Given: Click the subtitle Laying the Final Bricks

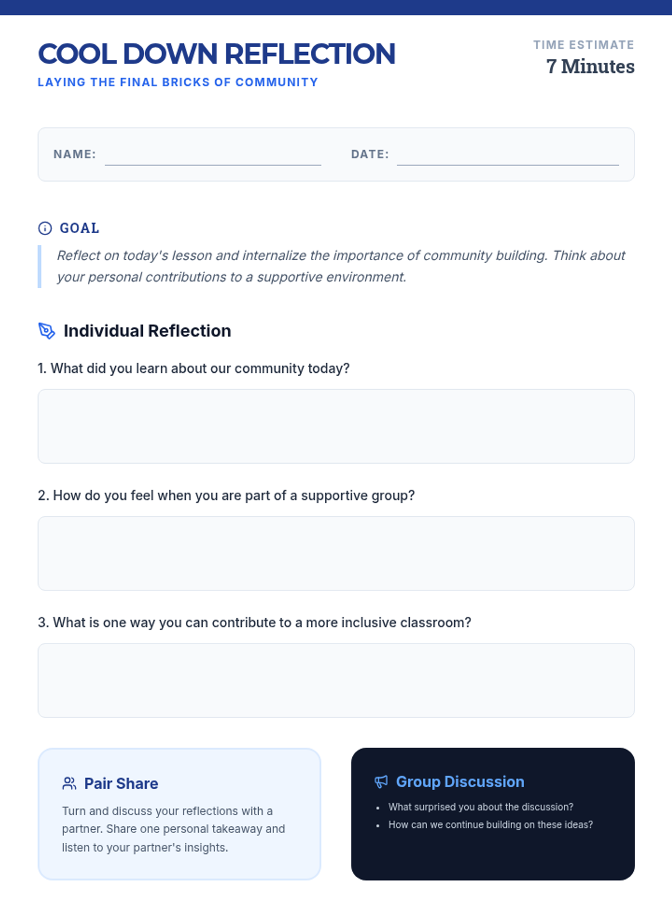Looking at the screenshot, I should [178, 82].
